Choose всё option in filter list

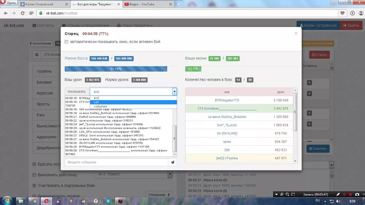133,98
